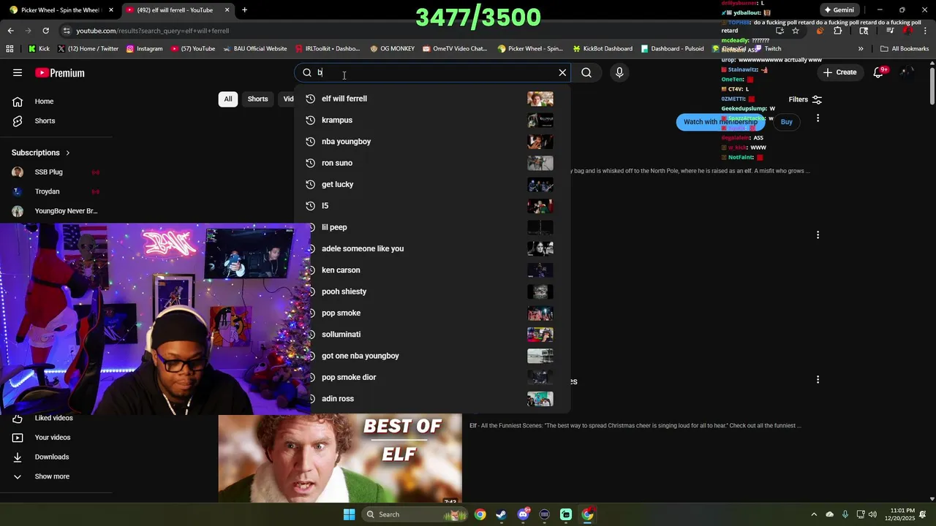
Task: Expand the bookmarks overflow chevron
Action: tap(861, 49)
